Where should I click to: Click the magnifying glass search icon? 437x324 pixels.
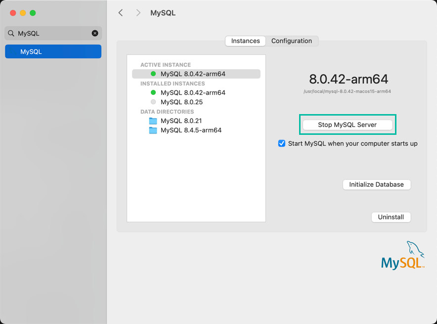(x=11, y=34)
